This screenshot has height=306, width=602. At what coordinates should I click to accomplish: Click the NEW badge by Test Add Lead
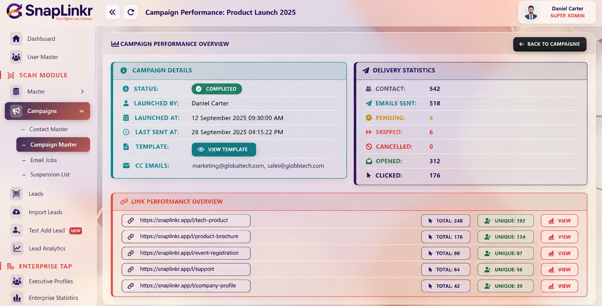click(x=76, y=231)
